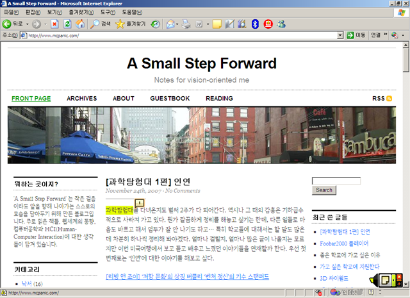Image resolution: width=410 pixels, height=298 pixels.
Task: Expand the highlighter widget color arrow
Action: [x=393, y=280]
